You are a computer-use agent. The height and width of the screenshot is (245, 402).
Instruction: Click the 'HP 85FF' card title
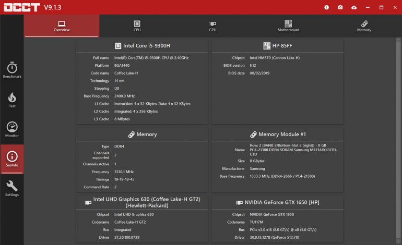(x=282, y=46)
